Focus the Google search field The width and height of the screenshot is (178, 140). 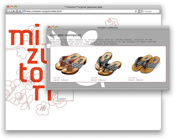[150, 11]
